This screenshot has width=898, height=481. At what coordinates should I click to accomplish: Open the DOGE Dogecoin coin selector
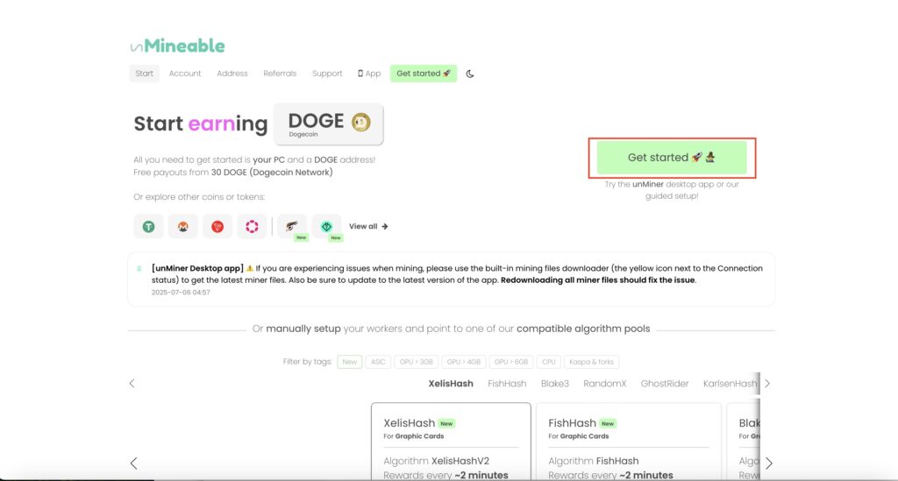coord(328,124)
